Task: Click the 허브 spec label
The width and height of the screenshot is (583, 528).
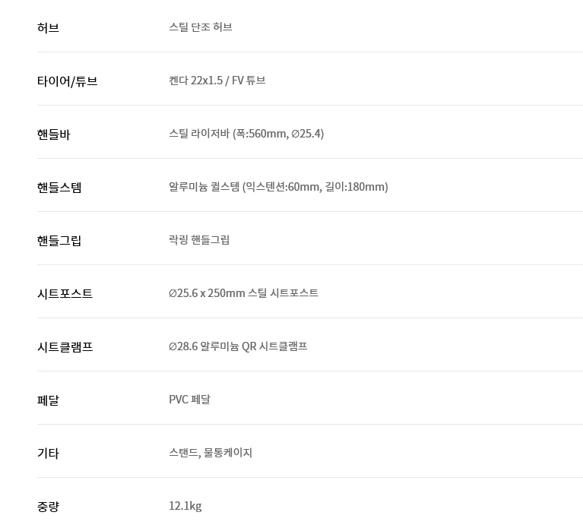Action: 48,28
